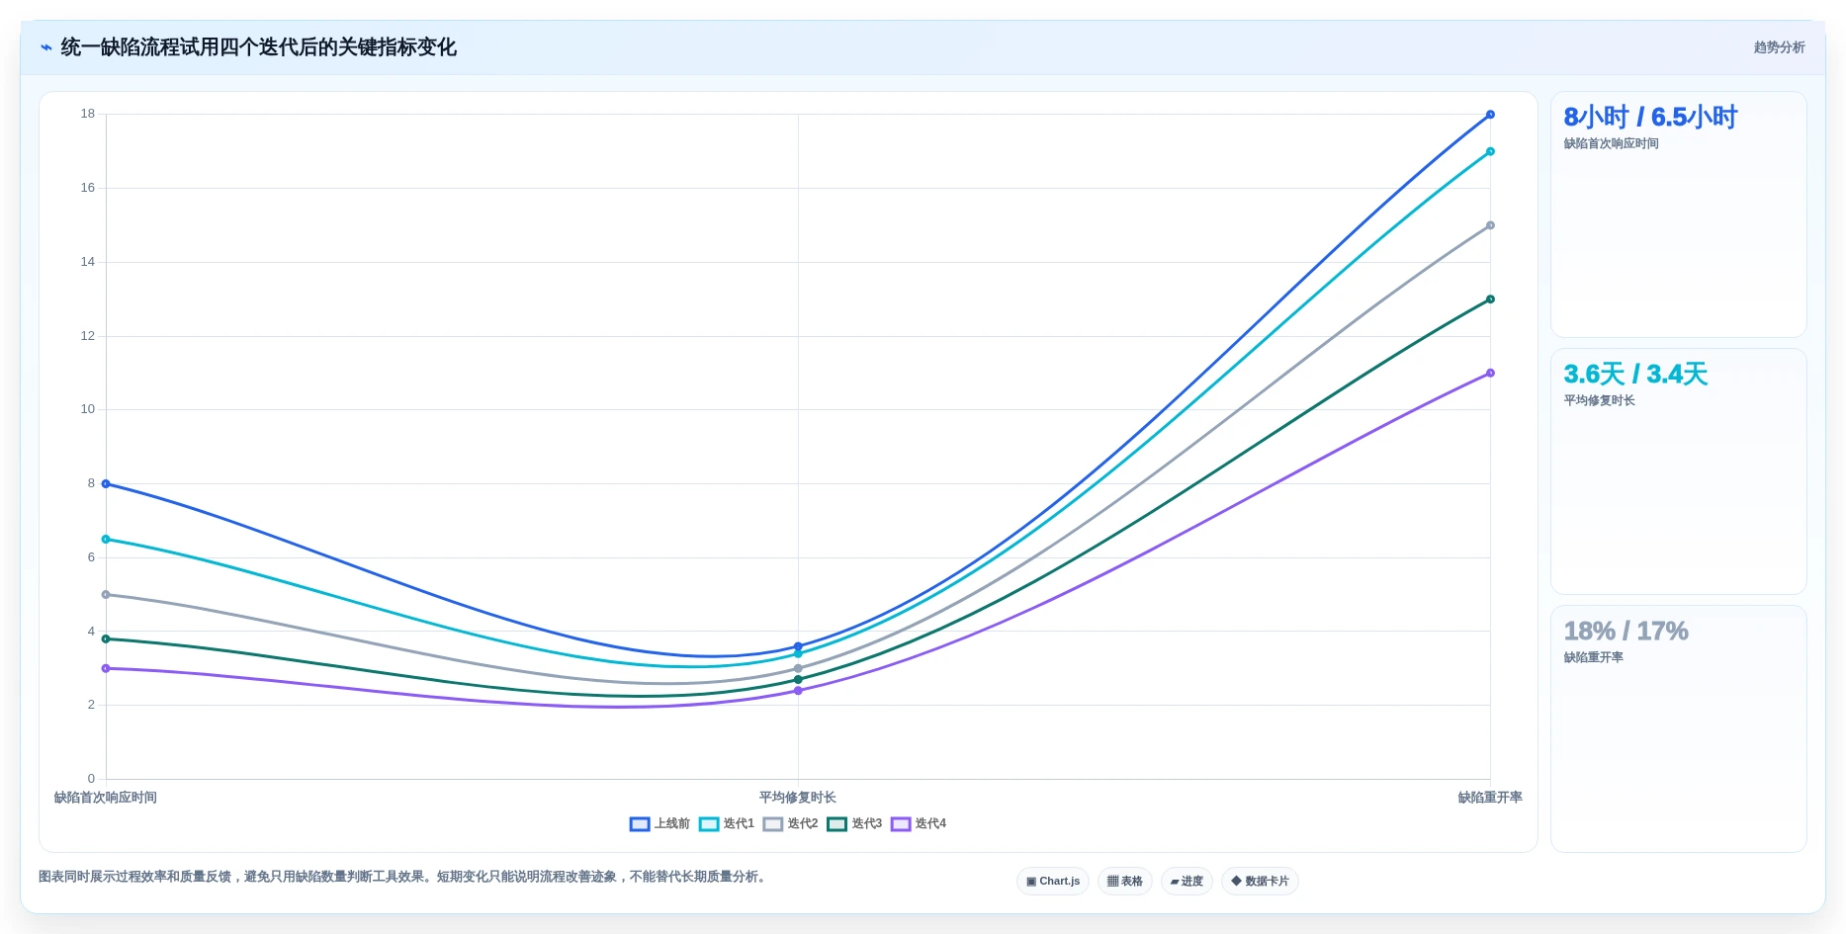Click the 平均修复时长 x-axis label
The height and width of the screenshot is (934, 1846).
pyautogui.click(x=798, y=798)
